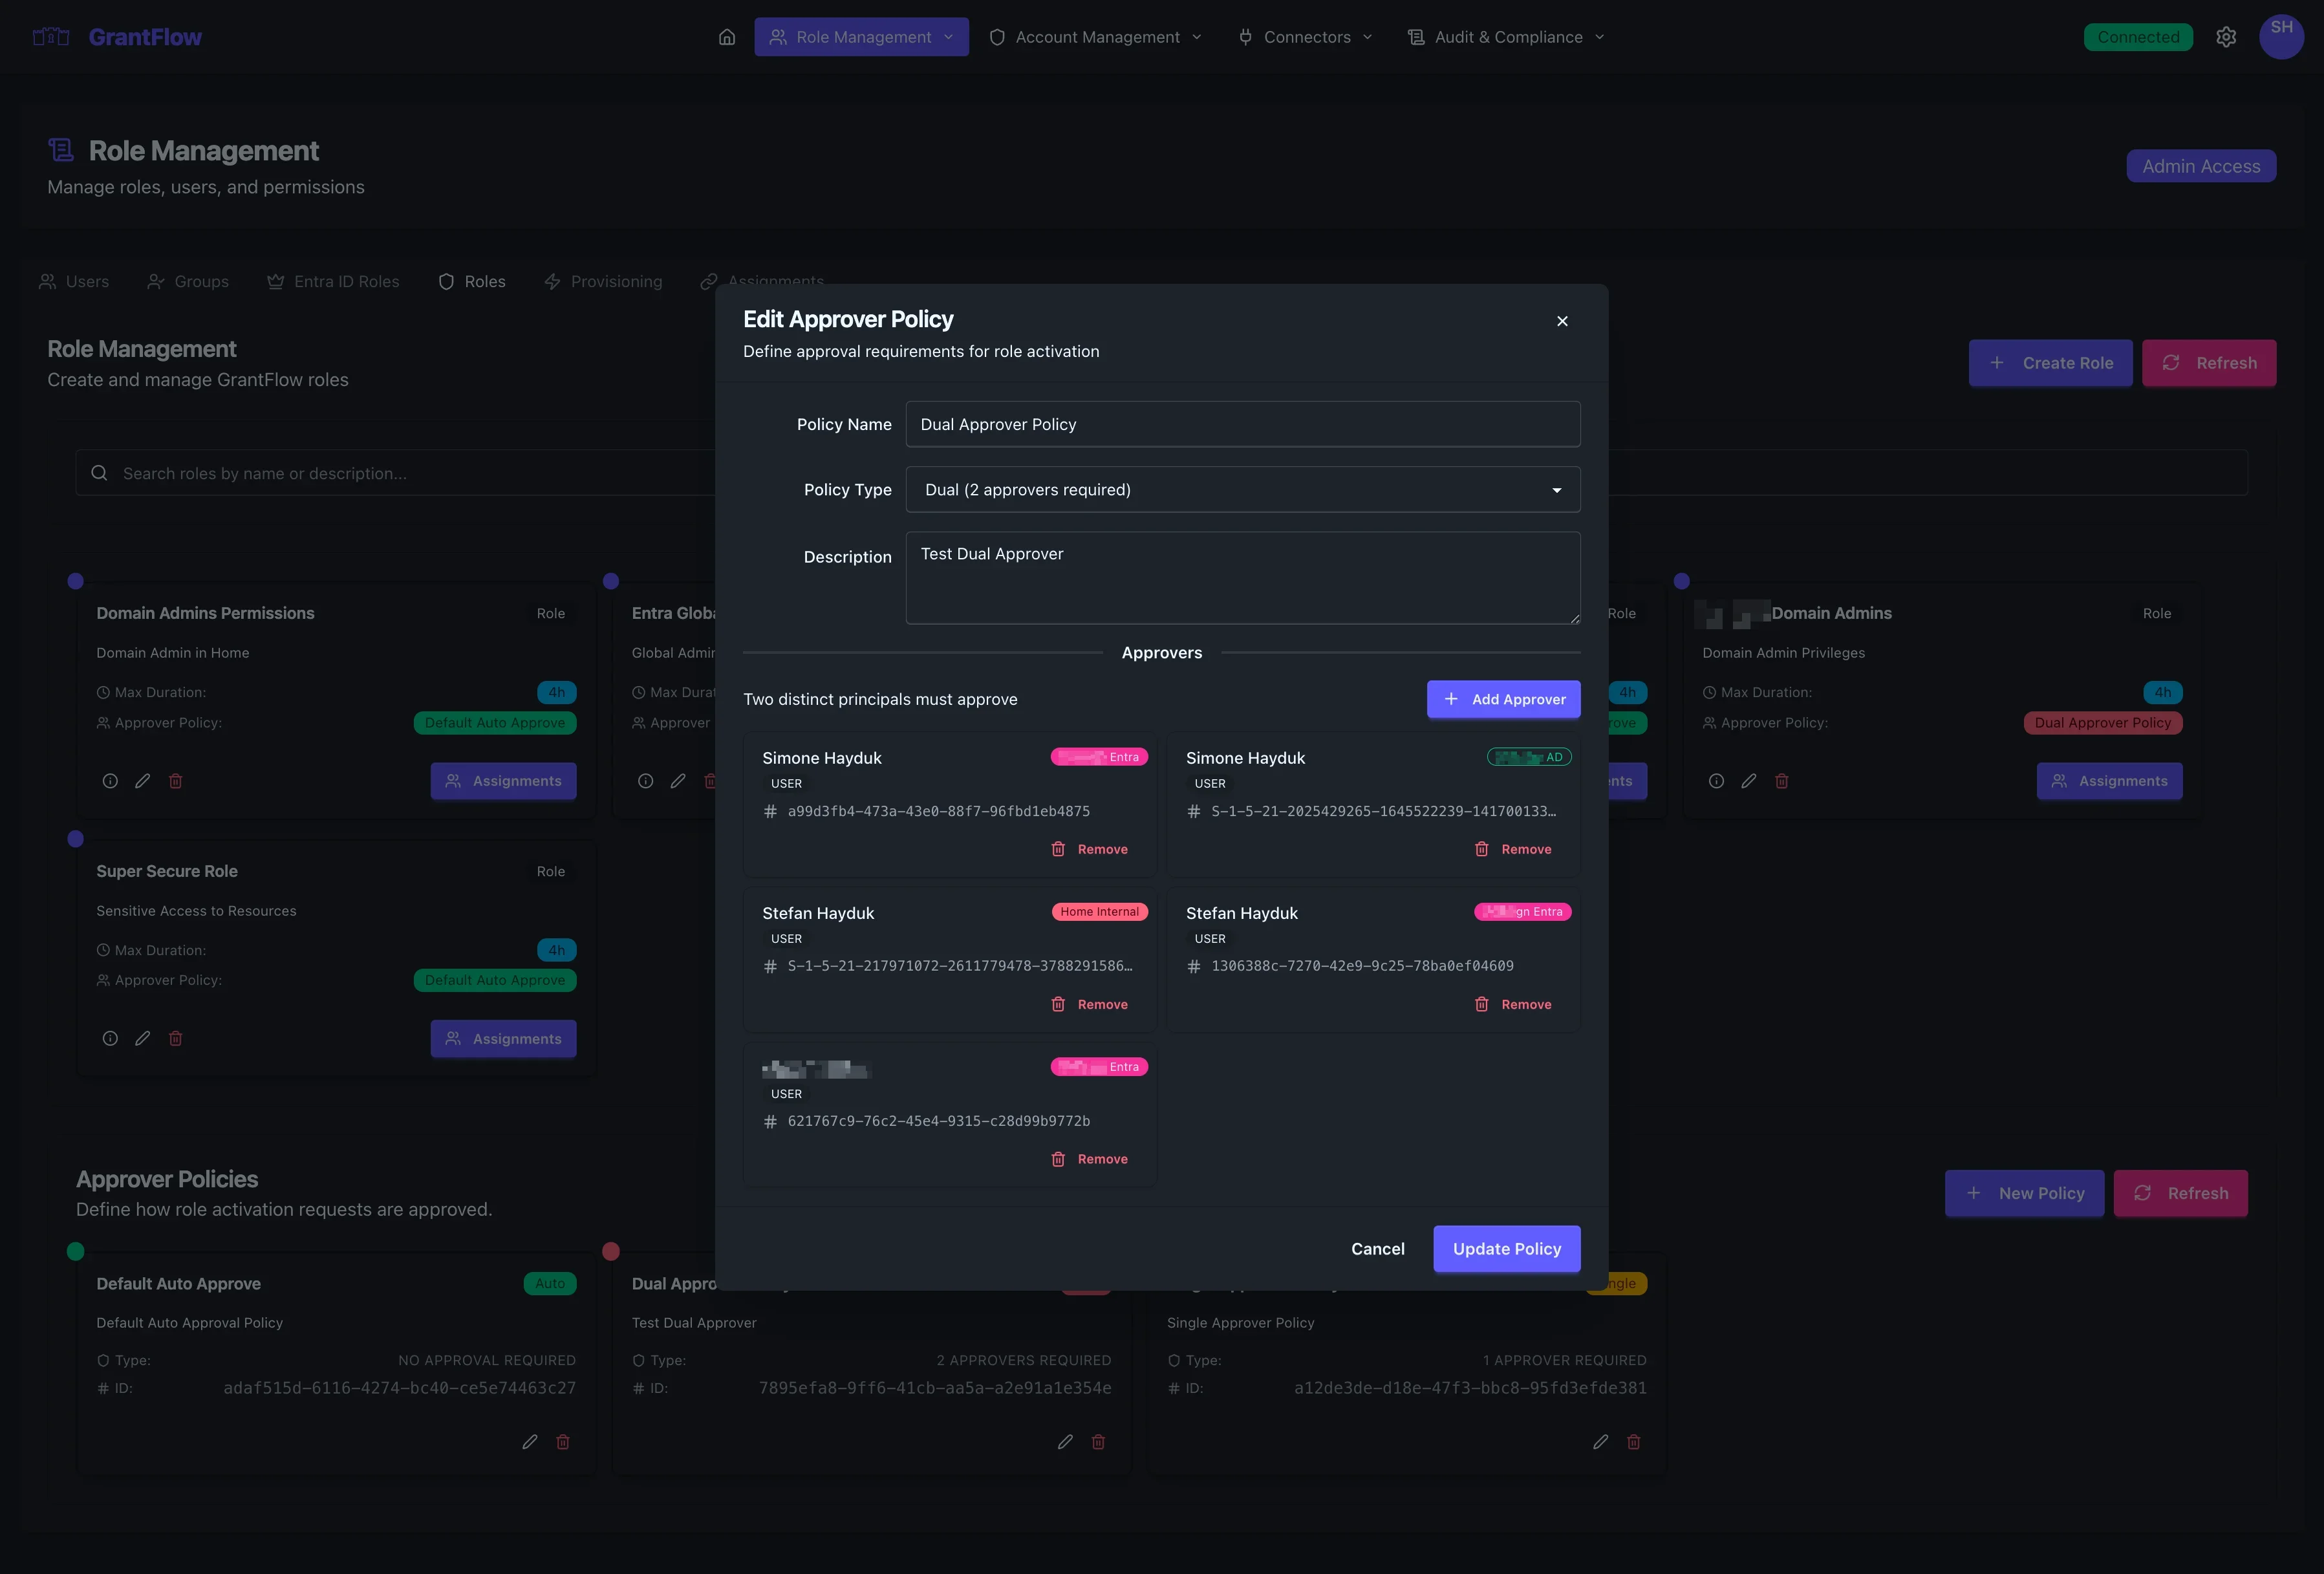Click inside the Policy Name input field
The width and height of the screenshot is (2324, 1574).
(x=1242, y=424)
